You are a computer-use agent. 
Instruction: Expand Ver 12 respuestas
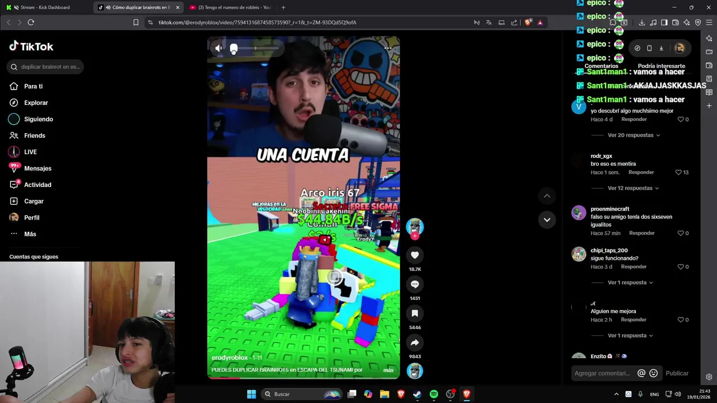[x=633, y=188]
